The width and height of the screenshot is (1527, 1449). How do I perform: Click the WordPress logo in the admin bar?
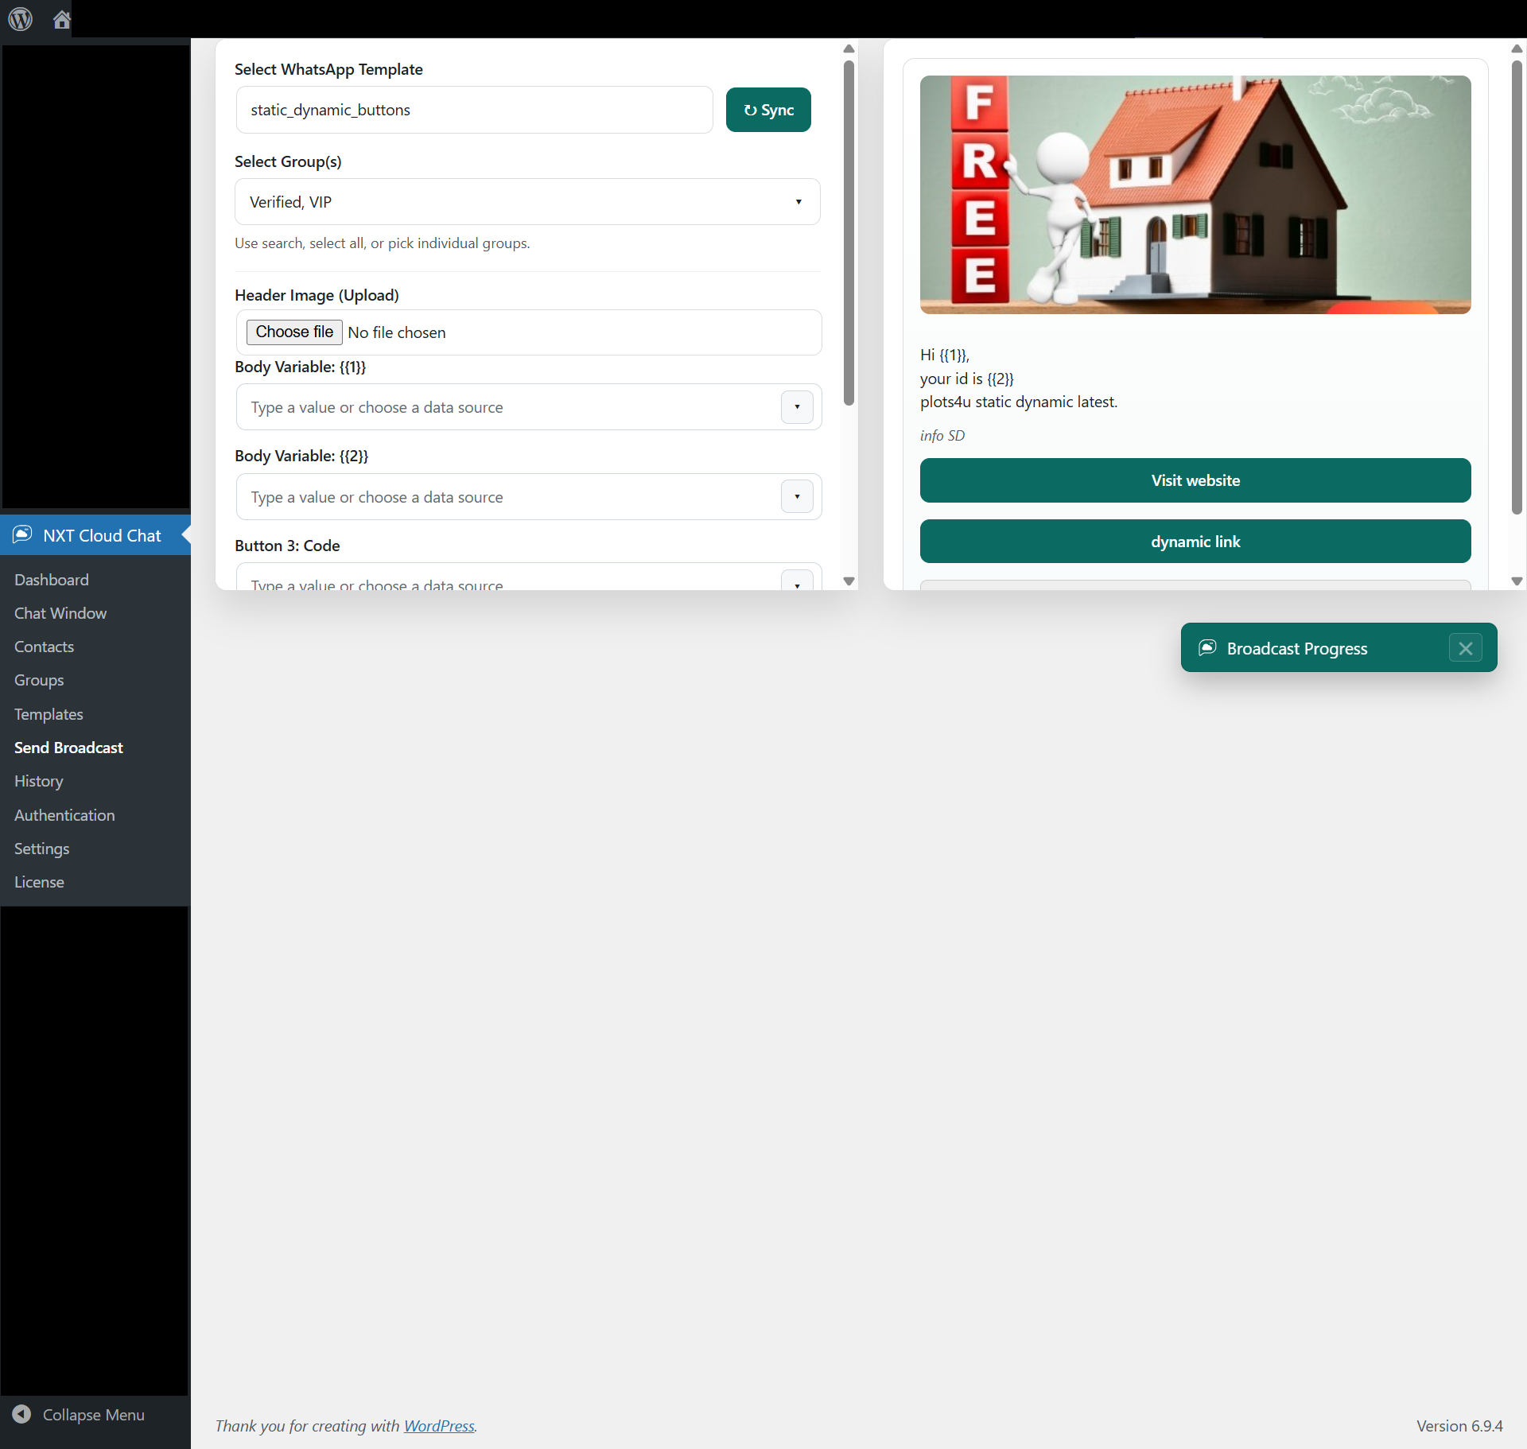point(20,20)
